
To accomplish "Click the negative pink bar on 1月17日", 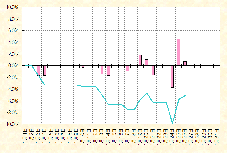I will point(127,68).
